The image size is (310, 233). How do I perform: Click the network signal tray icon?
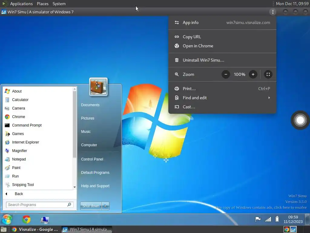(x=268, y=219)
